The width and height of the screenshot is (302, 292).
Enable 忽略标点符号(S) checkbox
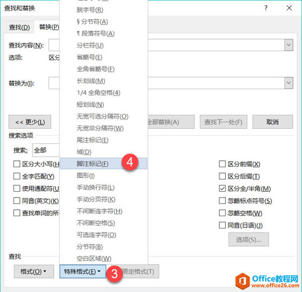222,200
